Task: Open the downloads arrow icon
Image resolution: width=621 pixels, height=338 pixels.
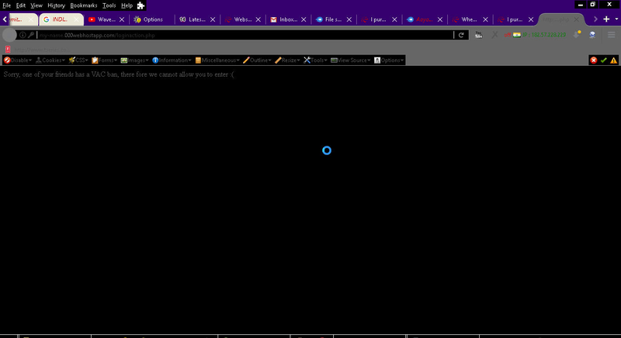Action: pos(576,34)
